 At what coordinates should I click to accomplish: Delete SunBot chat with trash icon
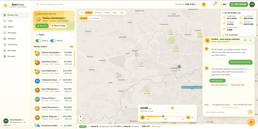click(x=245, y=40)
